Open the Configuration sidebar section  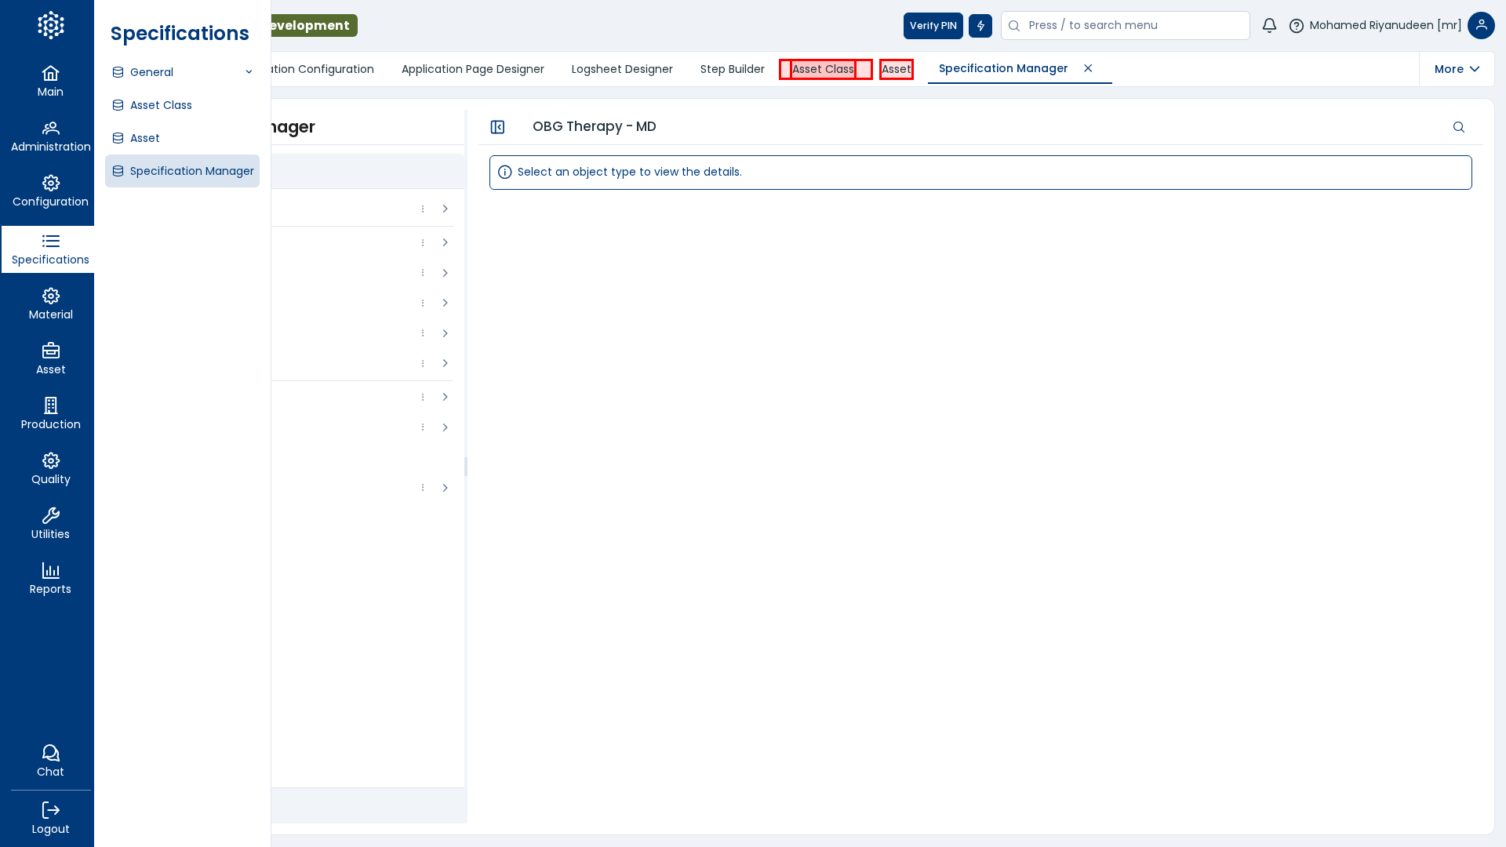(x=50, y=191)
